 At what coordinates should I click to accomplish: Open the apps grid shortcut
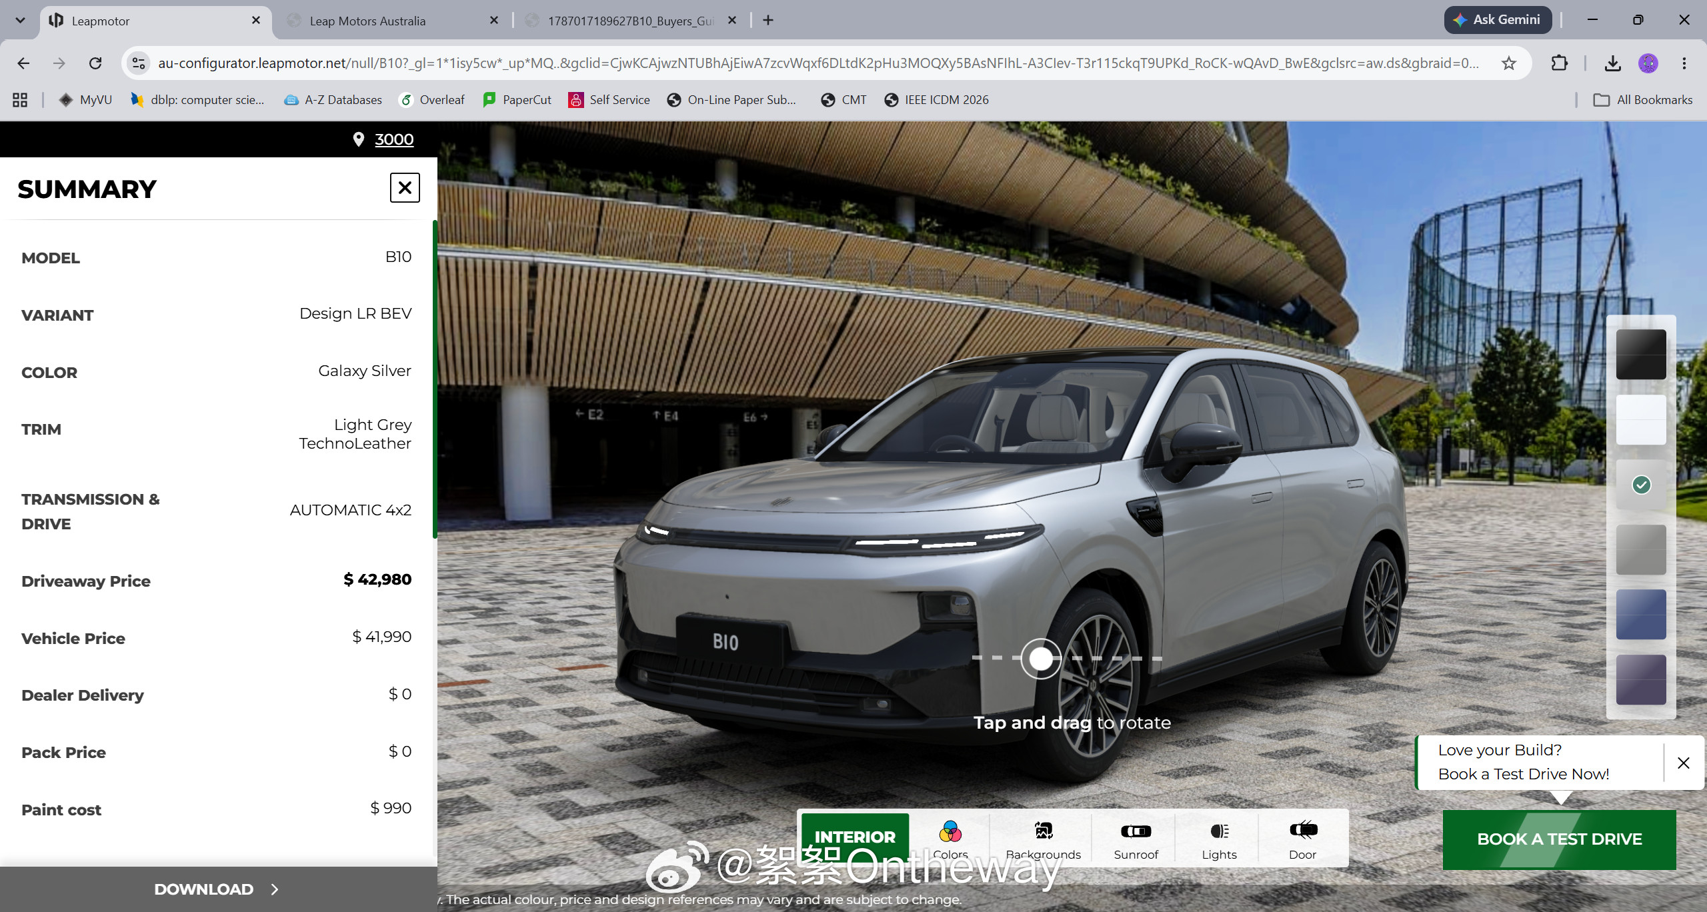[x=20, y=100]
